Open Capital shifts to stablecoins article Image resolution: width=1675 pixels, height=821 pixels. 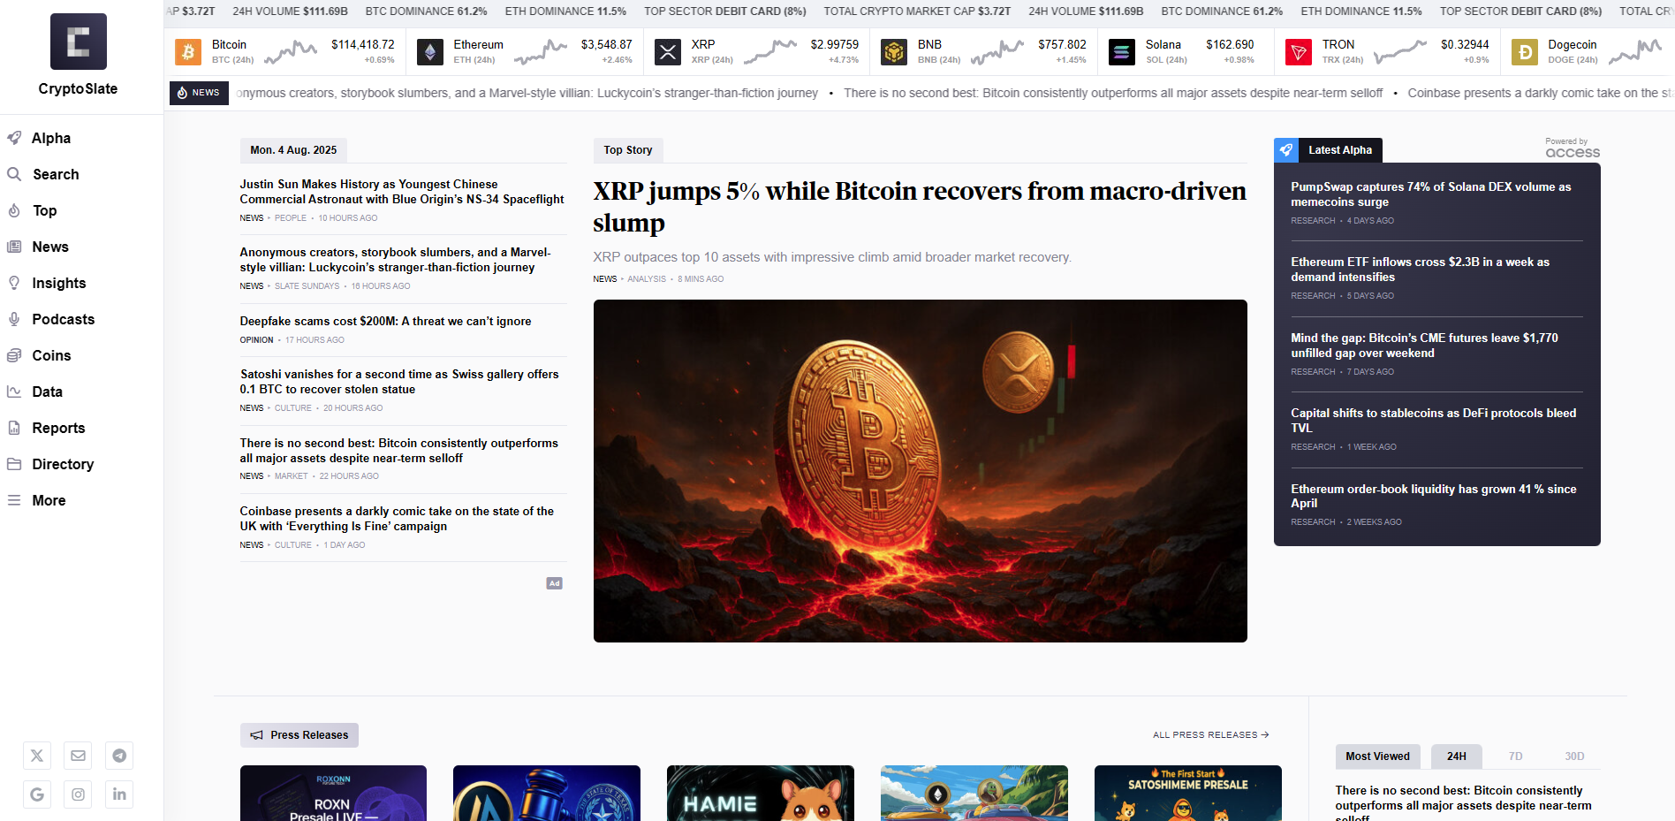[1434, 421]
